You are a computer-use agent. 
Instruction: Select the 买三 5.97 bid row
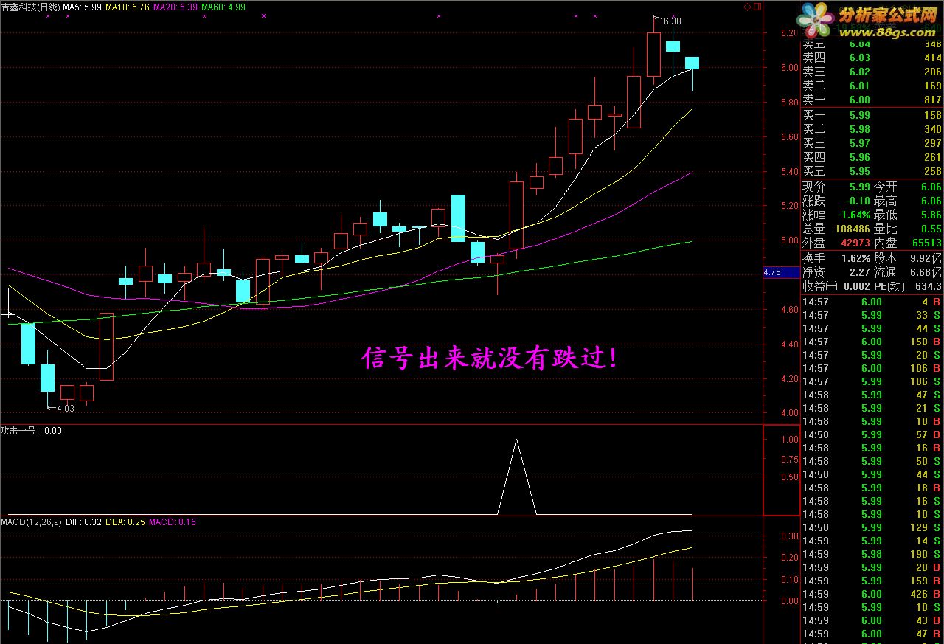click(872, 143)
